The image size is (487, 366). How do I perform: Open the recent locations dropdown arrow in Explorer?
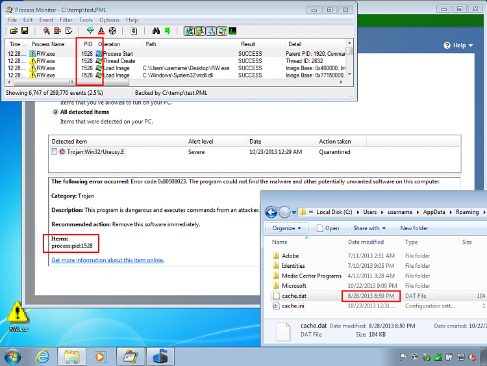[293, 213]
